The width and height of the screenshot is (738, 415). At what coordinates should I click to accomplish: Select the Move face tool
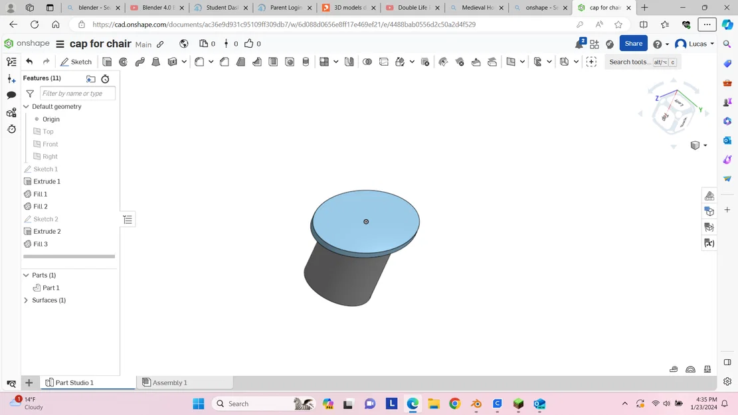click(x=476, y=62)
